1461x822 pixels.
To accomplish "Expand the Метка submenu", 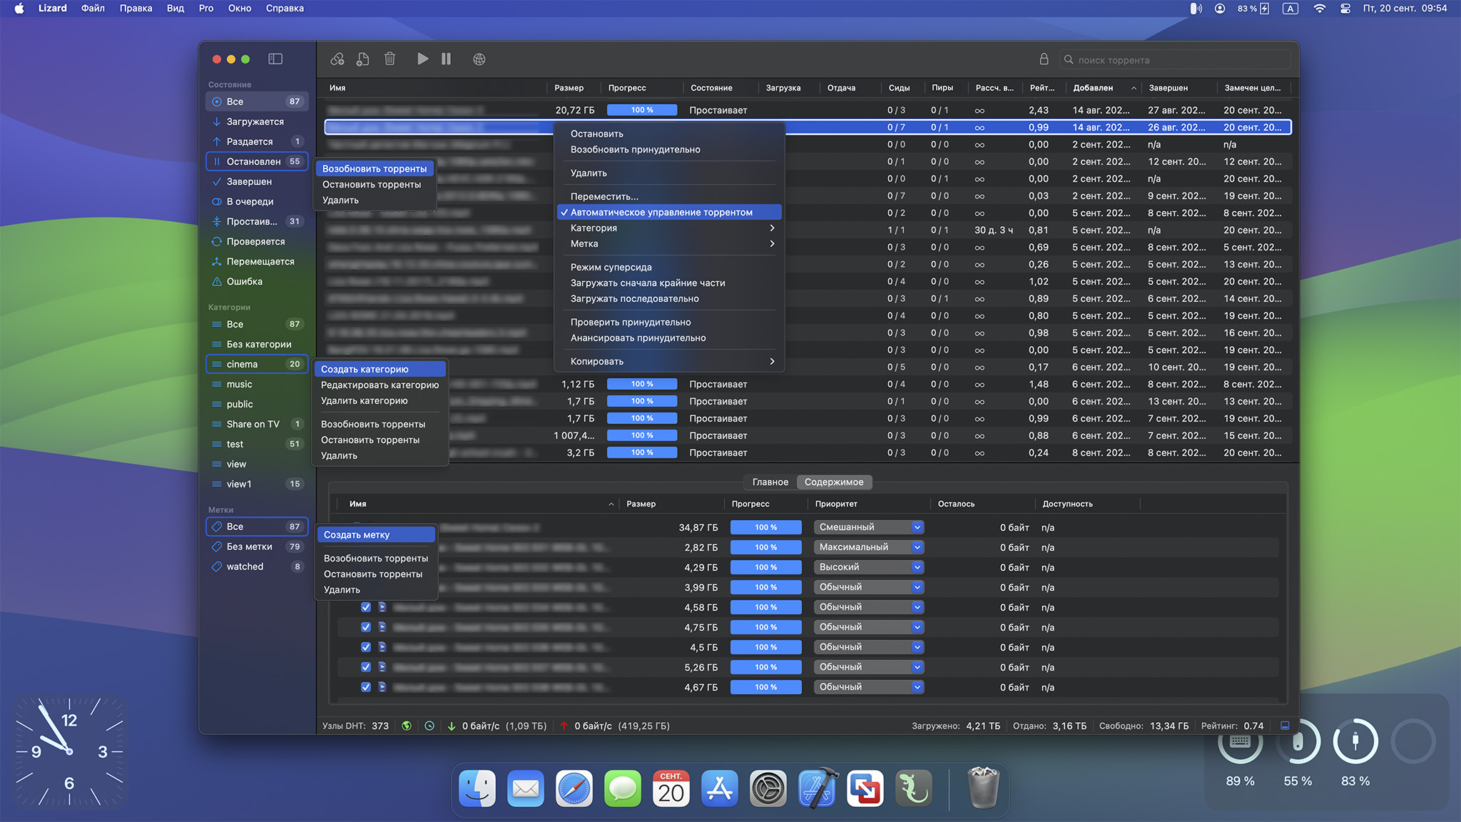I will (669, 243).
